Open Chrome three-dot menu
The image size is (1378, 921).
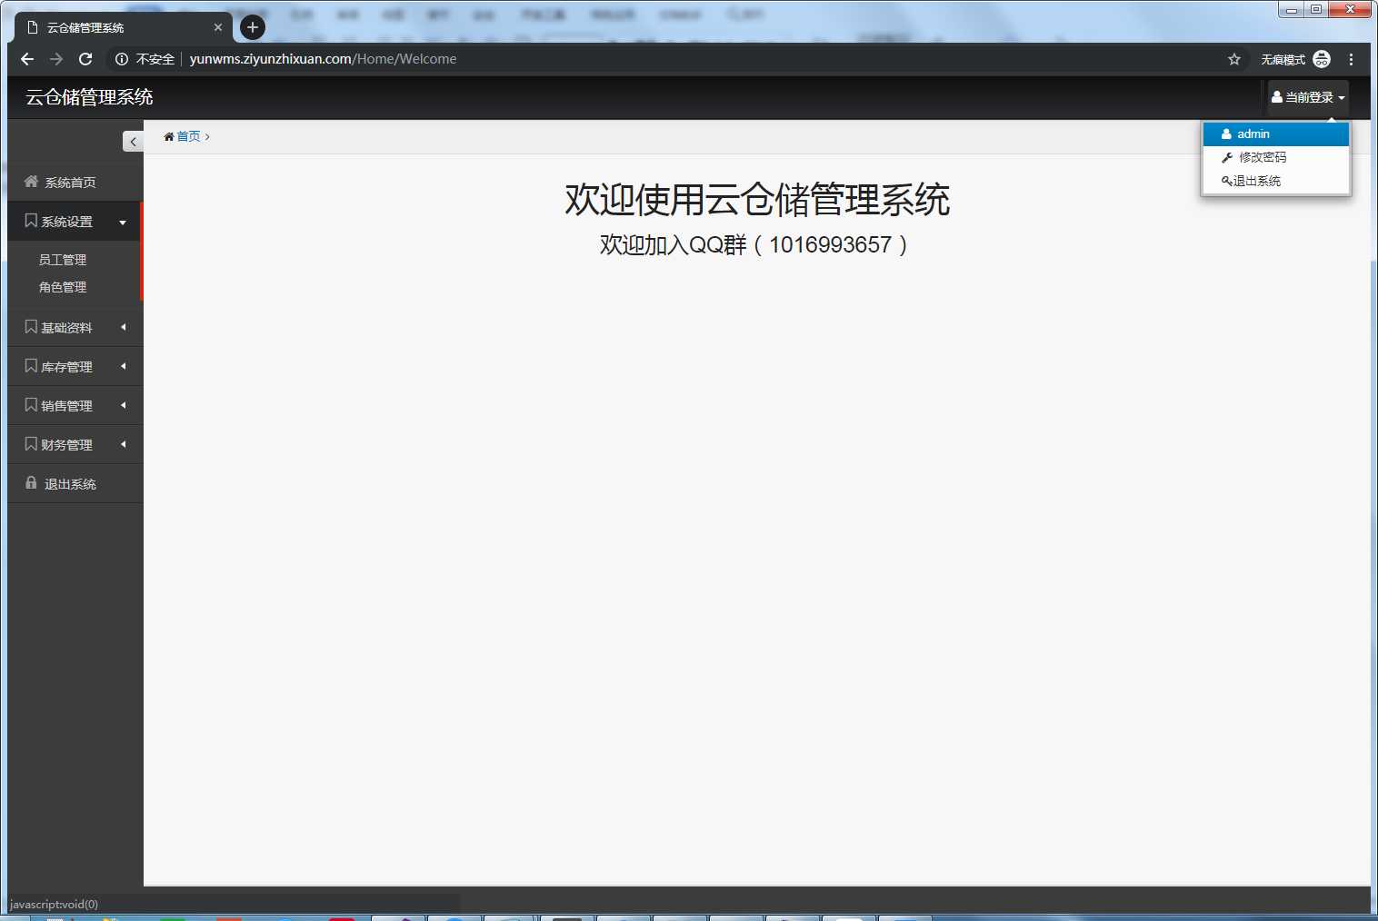(x=1352, y=59)
